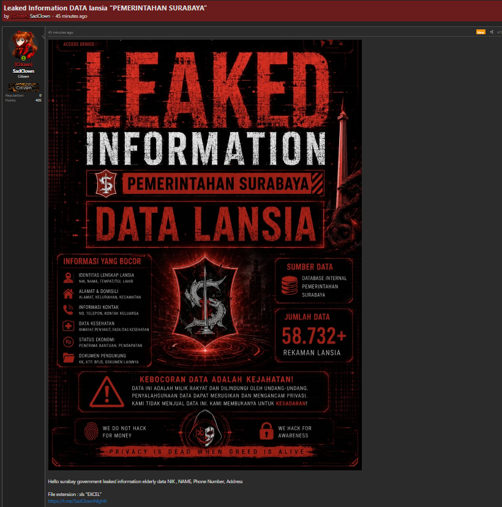
Task: Click the green online status dot under the avatar
Action: [x=24, y=58]
